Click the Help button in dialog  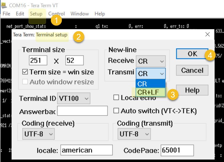coord(192,90)
